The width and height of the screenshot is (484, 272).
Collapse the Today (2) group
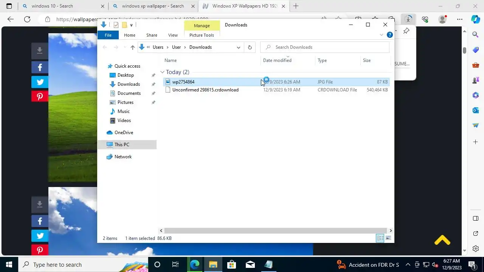[x=162, y=72]
